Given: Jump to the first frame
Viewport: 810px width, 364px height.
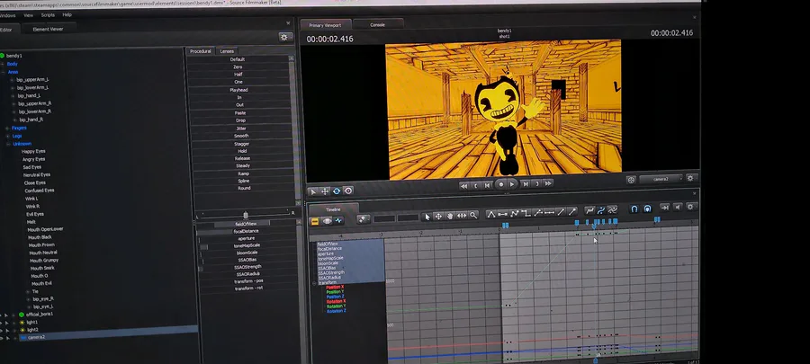Looking at the screenshot, I should [463, 185].
